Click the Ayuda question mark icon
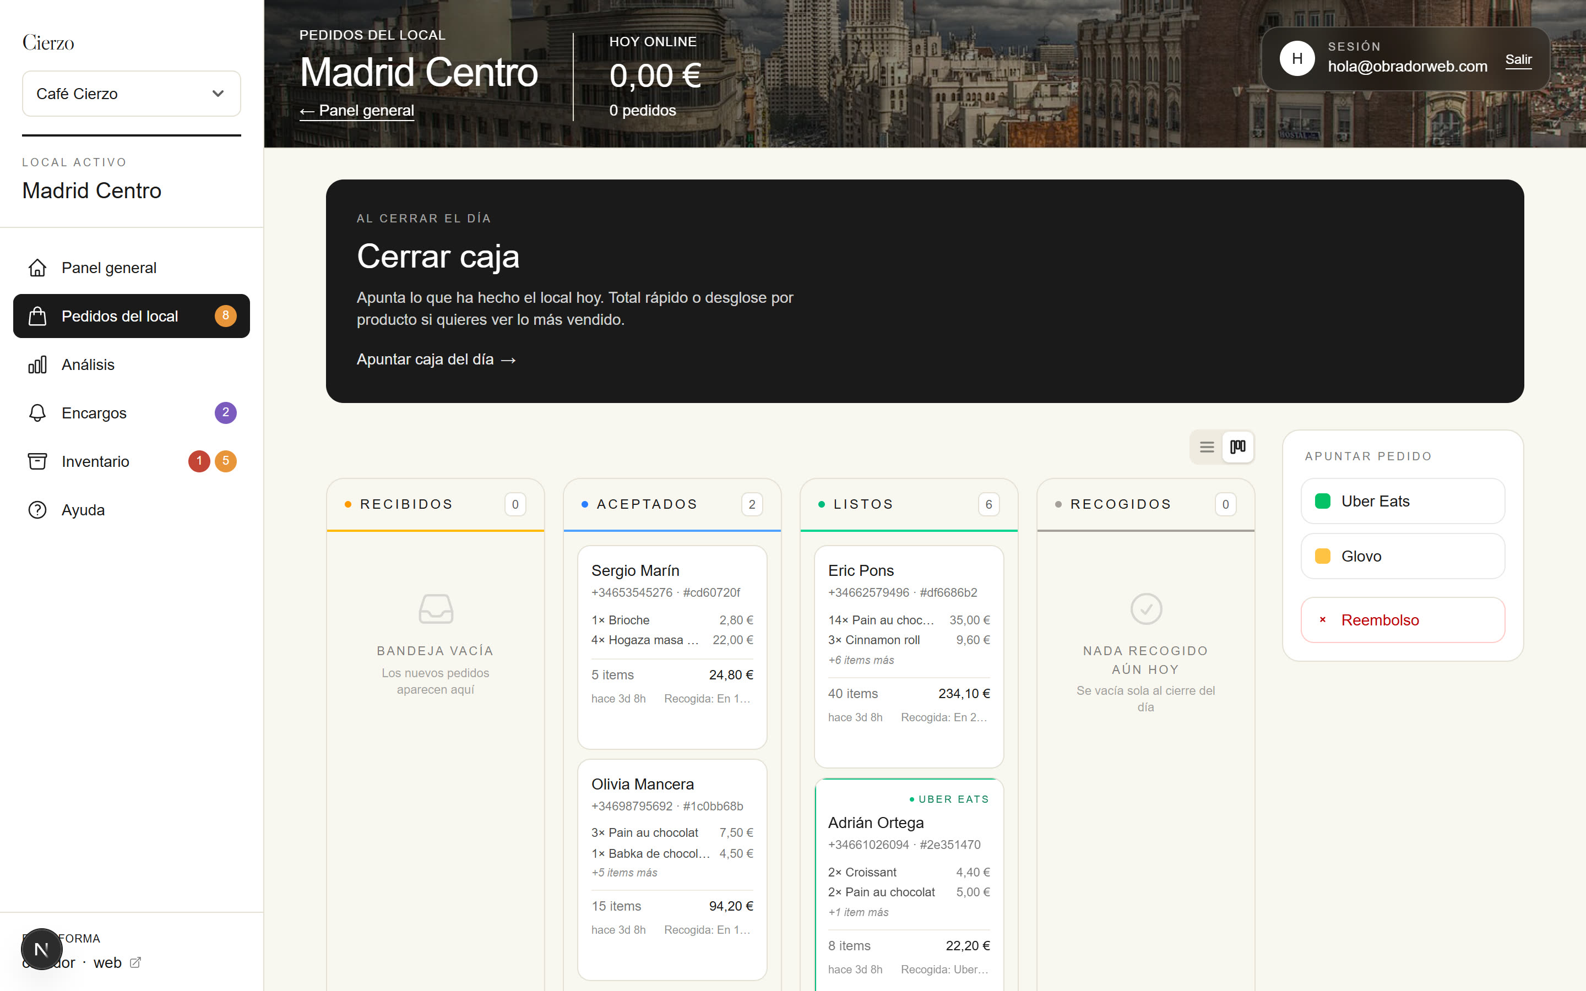 coord(37,510)
